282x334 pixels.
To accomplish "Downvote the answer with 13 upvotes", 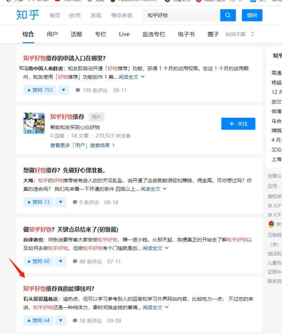I will pyautogui.click(x=61, y=202).
